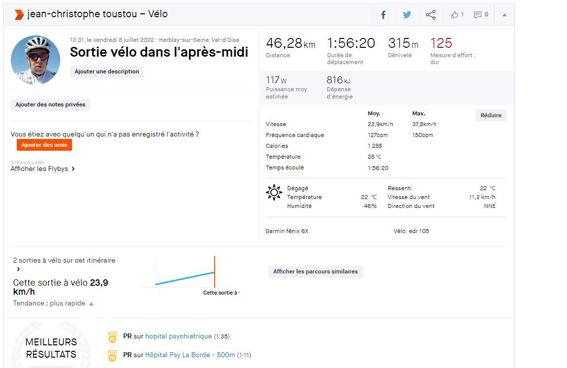Click estimated power 117 W
Screen dimensions: 567x368
pos(276,80)
